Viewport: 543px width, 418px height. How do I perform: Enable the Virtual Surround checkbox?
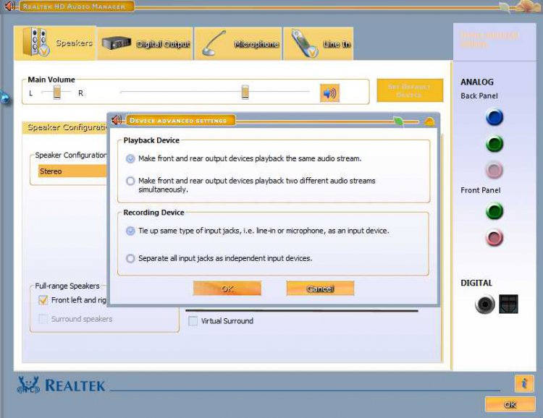pyautogui.click(x=193, y=321)
